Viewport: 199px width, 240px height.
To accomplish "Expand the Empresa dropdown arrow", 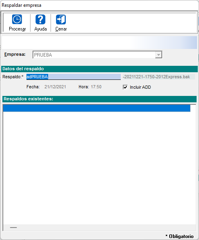I will (158, 55).
